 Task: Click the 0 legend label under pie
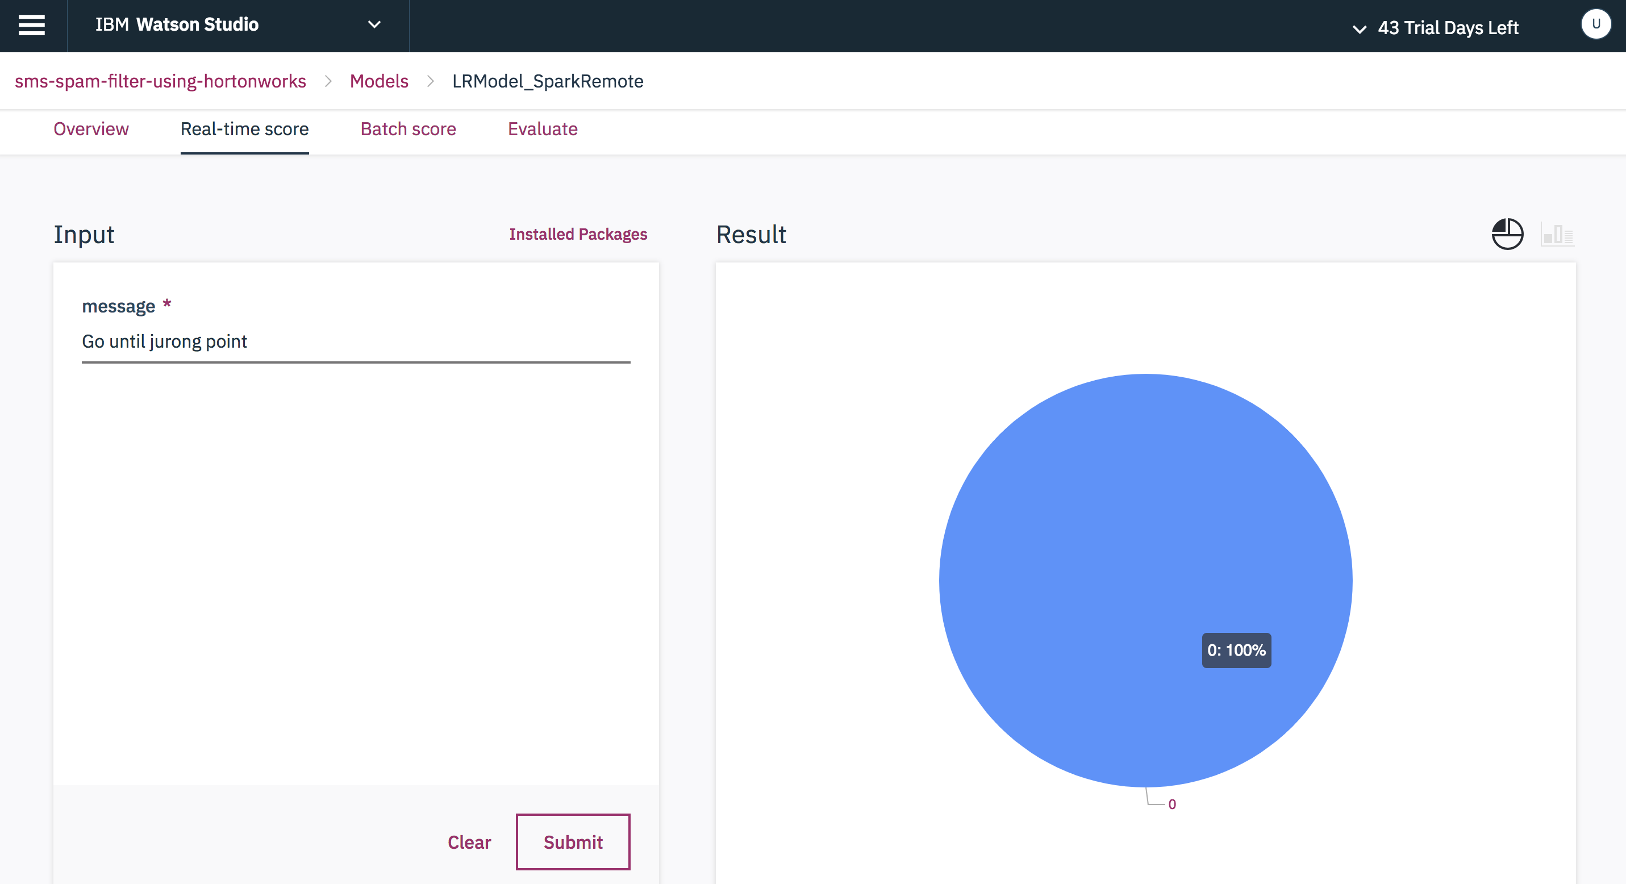coord(1171,804)
